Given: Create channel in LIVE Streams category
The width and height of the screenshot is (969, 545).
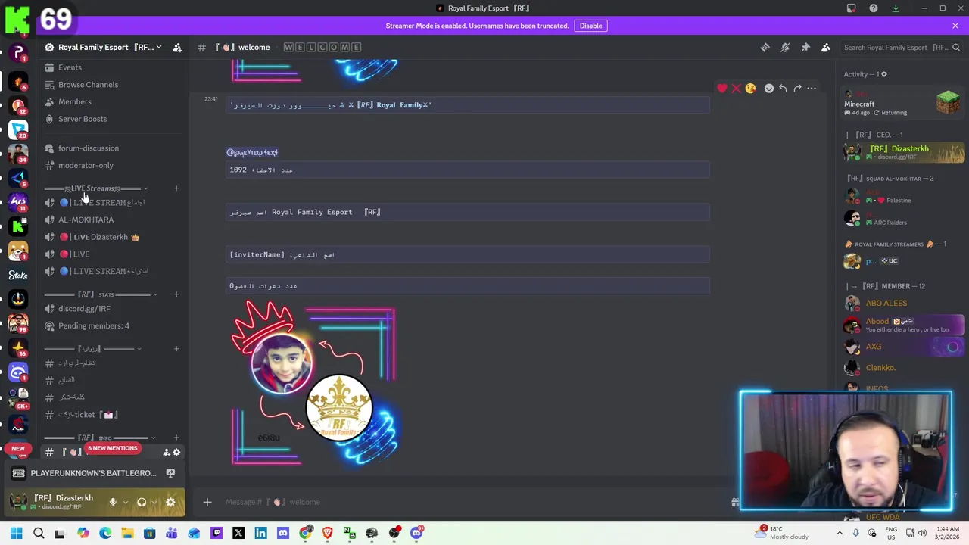Looking at the screenshot, I should tap(176, 188).
